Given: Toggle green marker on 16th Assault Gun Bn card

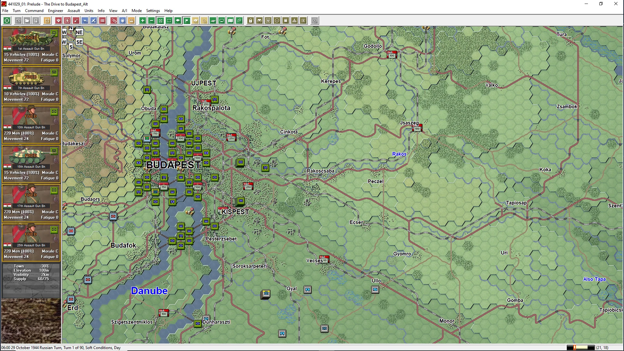Looking at the screenshot, I should [x=54, y=151].
